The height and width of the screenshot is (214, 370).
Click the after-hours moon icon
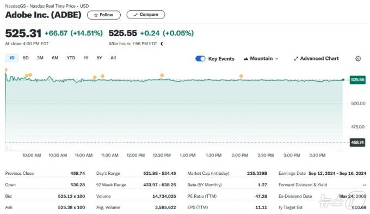coord(162,44)
